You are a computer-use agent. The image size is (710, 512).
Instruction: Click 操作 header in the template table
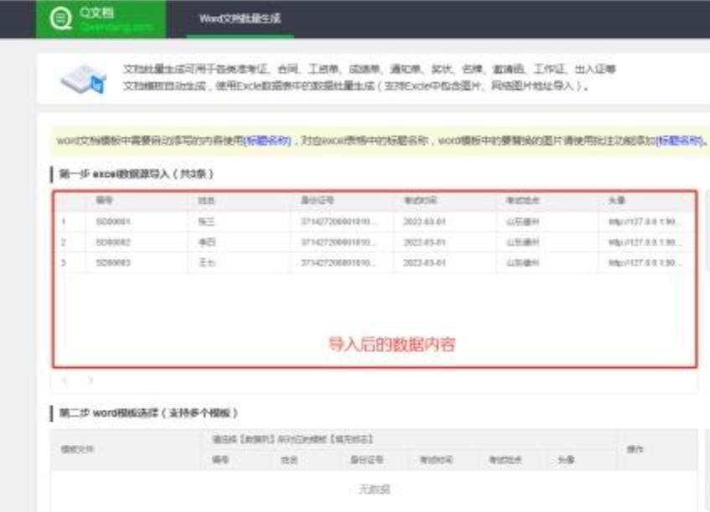pyautogui.click(x=635, y=449)
